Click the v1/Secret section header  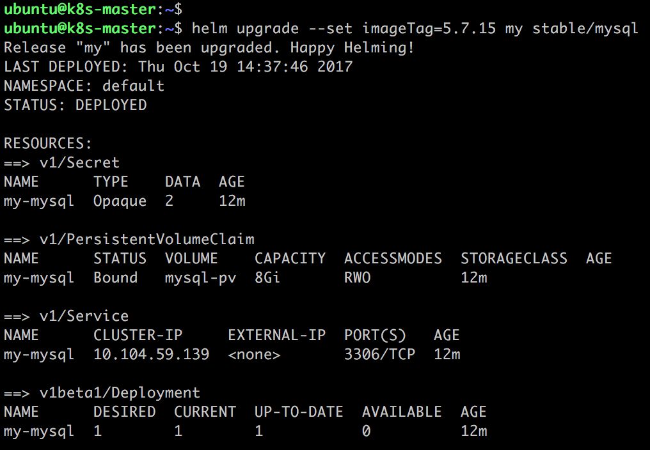tap(79, 162)
